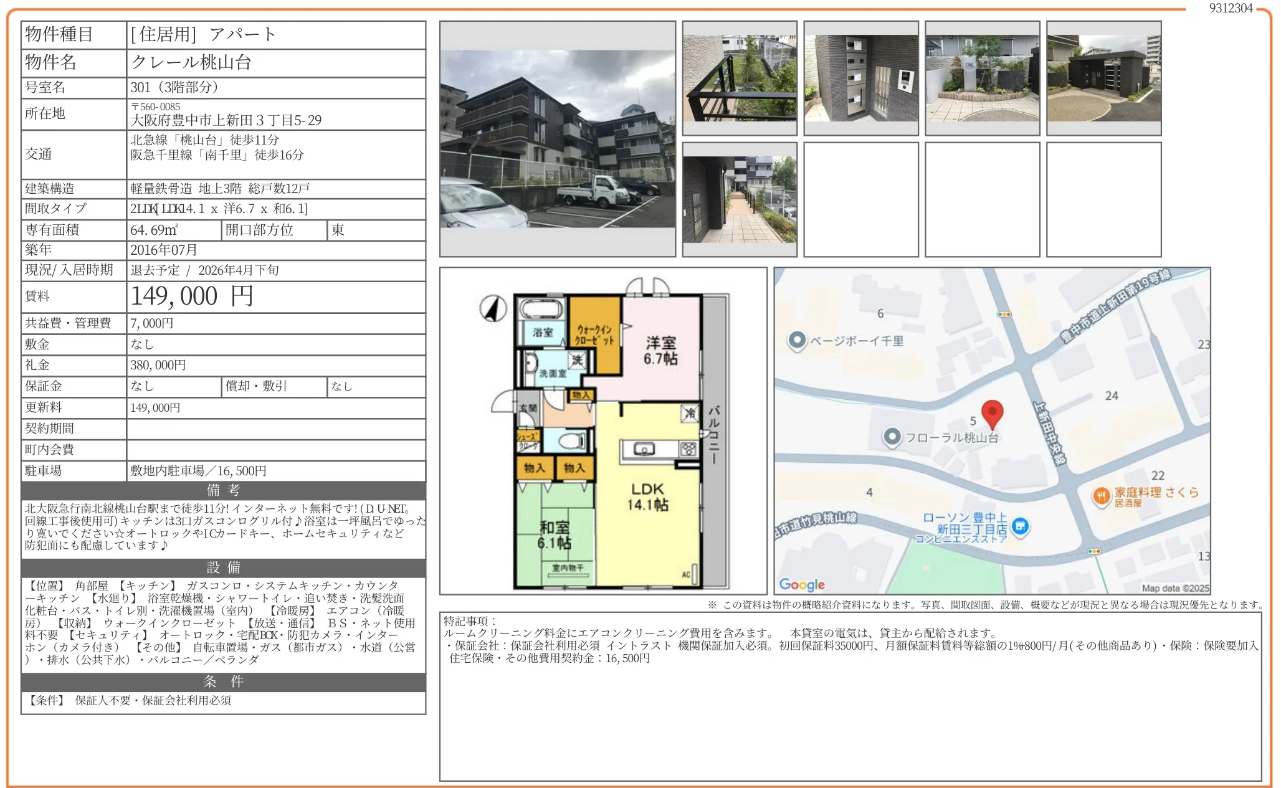Open the balcony railing thumbnail photo
The height and width of the screenshot is (788, 1281).
click(x=740, y=78)
